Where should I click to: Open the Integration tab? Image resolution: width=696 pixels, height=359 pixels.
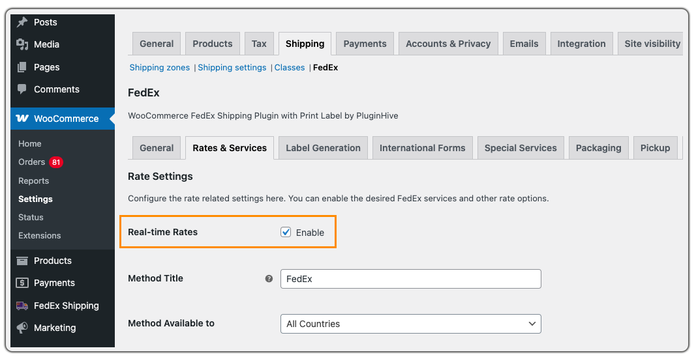(x=581, y=44)
